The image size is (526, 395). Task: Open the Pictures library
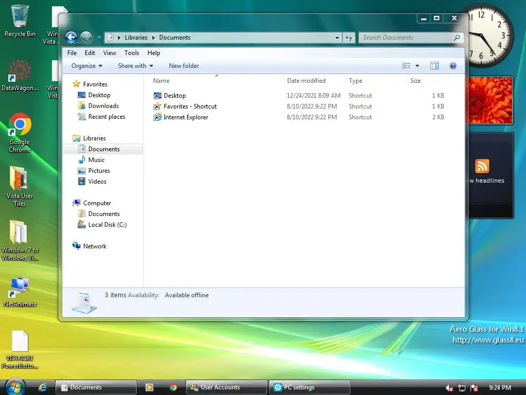tap(94, 171)
